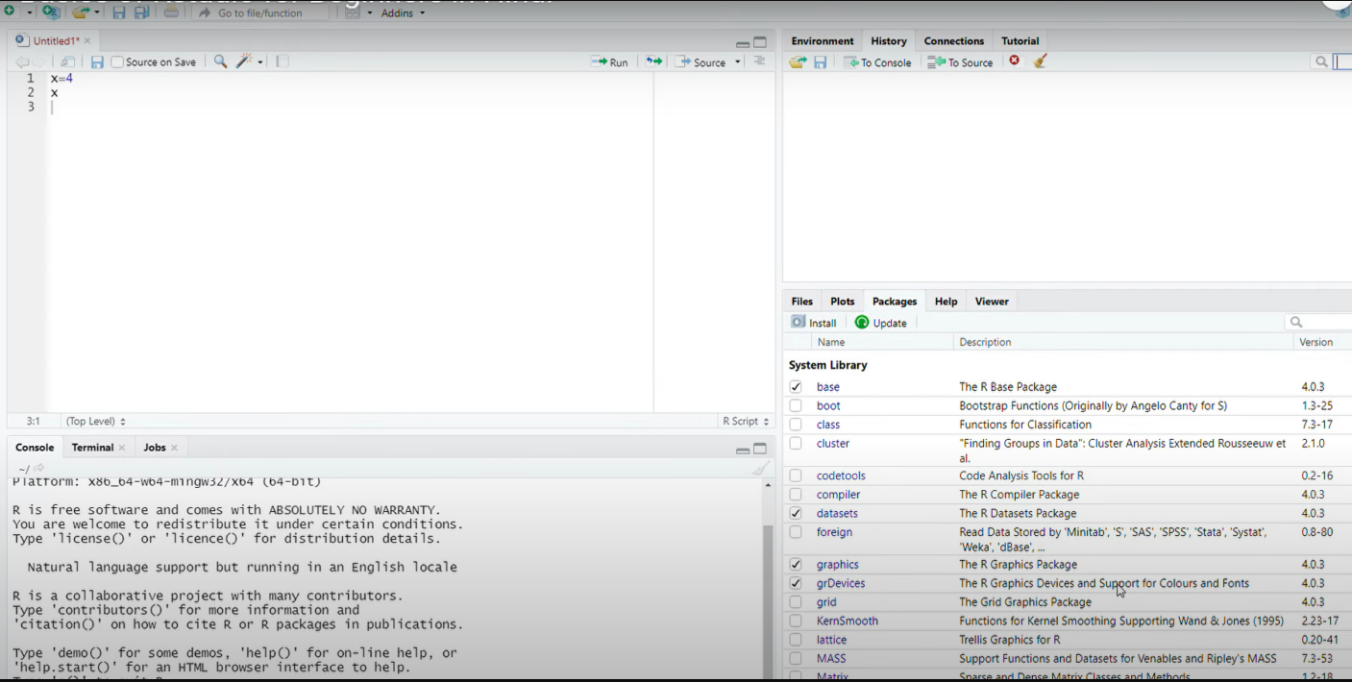Click the New File plus icon
Image resolution: width=1352 pixels, height=682 pixels.
[10, 12]
